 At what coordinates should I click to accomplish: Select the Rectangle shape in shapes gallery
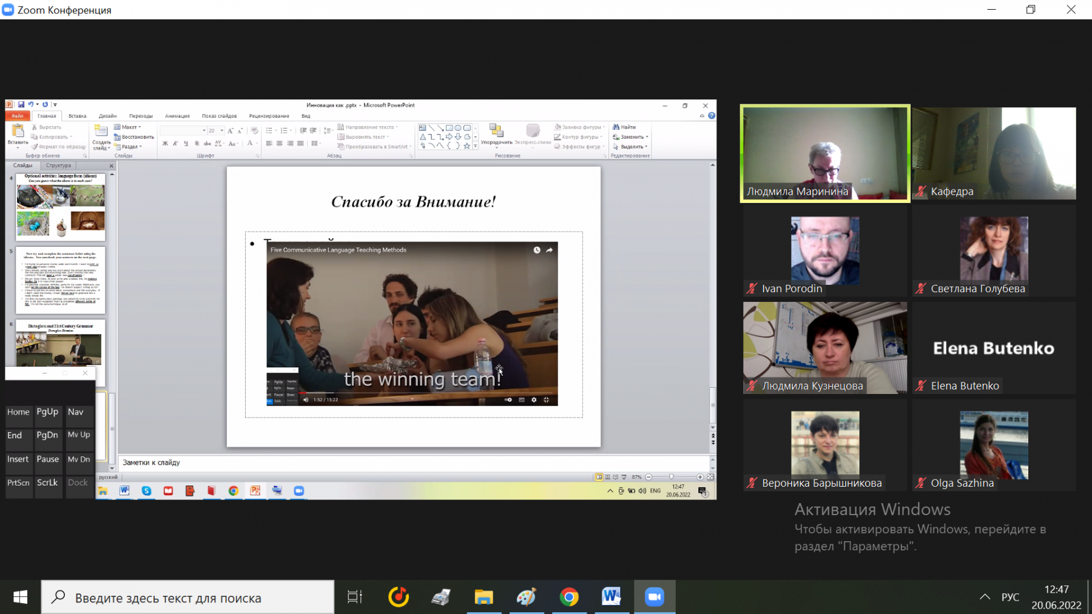449,128
